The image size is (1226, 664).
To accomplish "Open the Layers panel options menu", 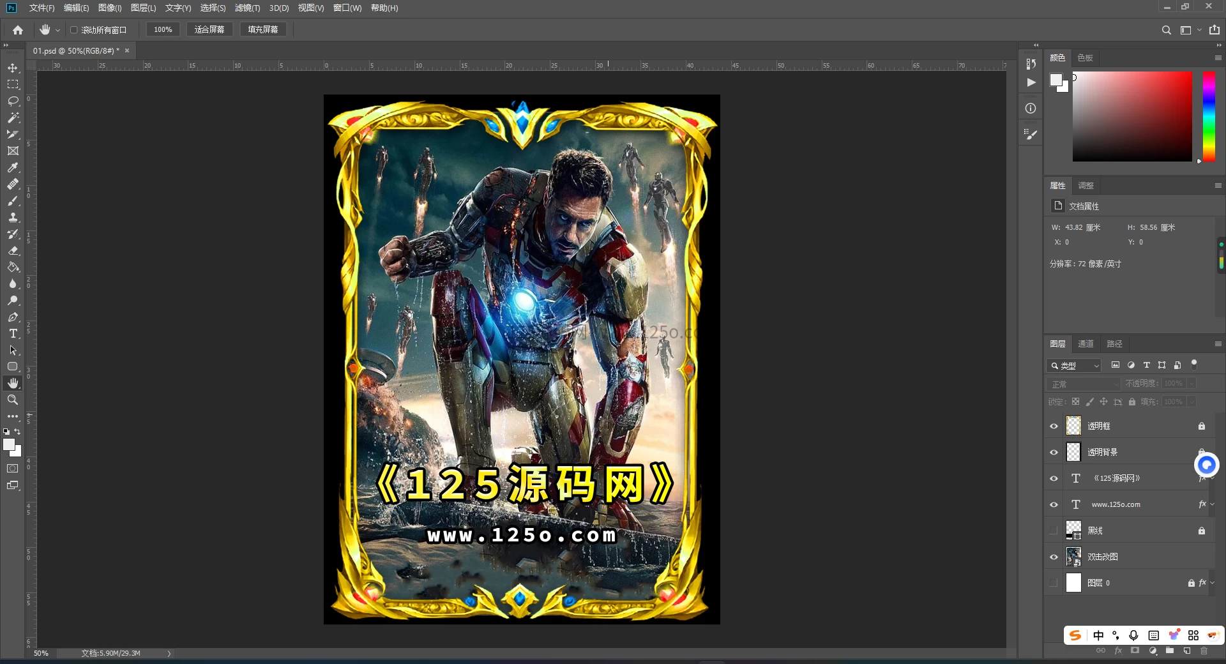I will click(1218, 344).
